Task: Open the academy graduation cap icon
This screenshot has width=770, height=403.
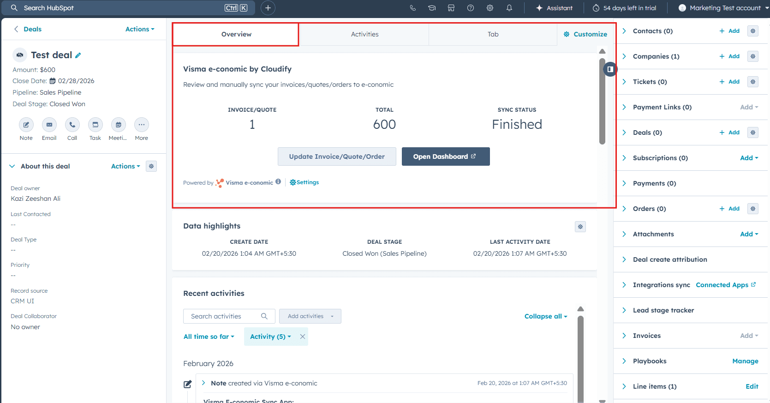Action: point(432,8)
